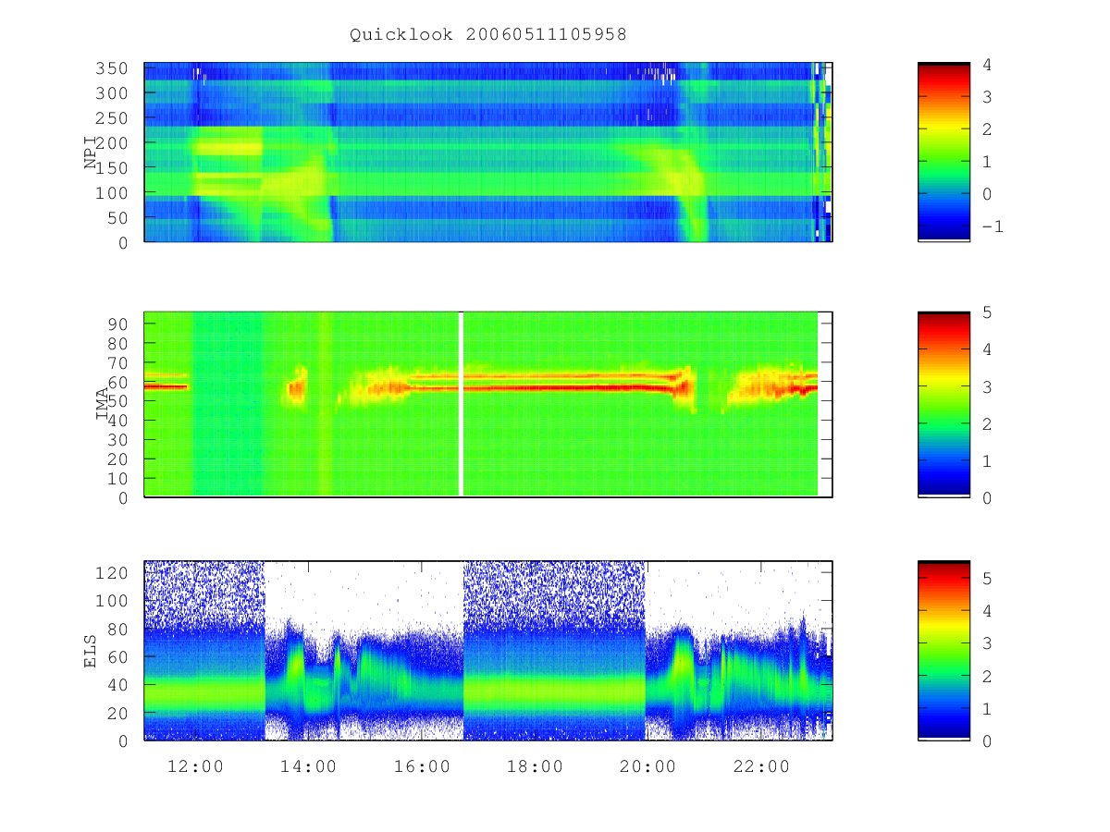Click the Quicklook 20060511105958 title
The height and width of the screenshot is (832, 1110).
488,35
